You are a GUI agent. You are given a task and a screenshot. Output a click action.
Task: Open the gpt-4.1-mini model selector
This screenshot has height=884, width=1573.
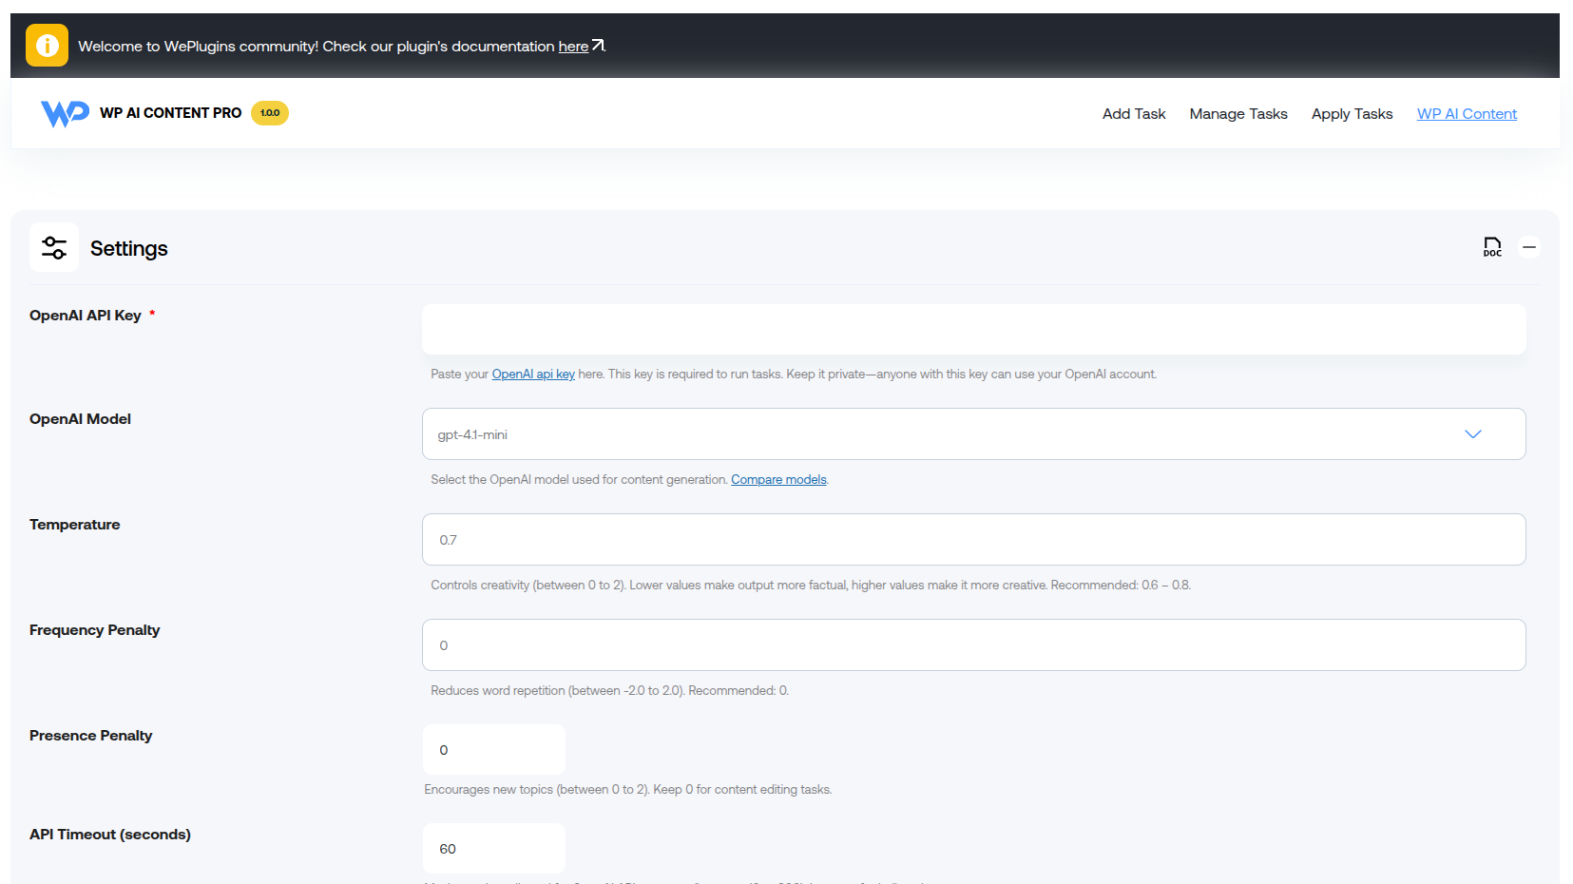(950, 434)
